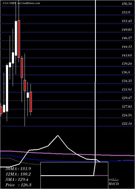Viewport: 135px width, 189px height.
Task: Click the last red candlestick on the chart
Action: pyautogui.click(x=31, y=102)
